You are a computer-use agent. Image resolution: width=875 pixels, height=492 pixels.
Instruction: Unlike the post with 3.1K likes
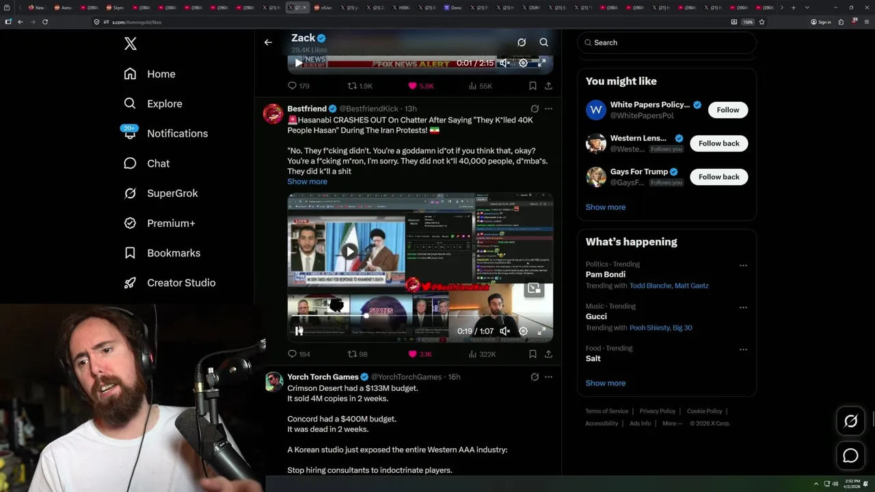420,354
